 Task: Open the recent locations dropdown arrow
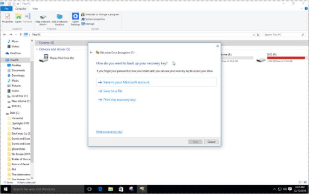[16, 35]
